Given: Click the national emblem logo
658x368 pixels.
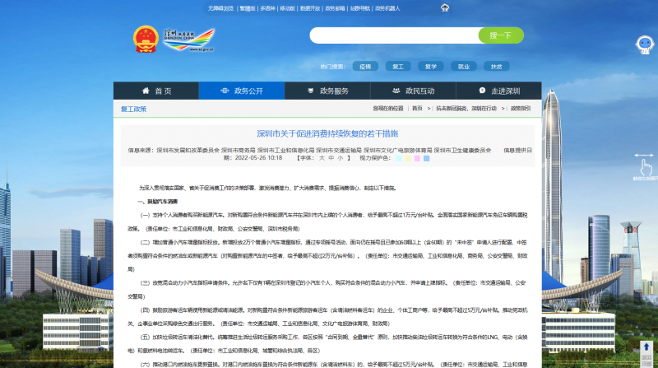Looking at the screenshot, I should point(145,40).
